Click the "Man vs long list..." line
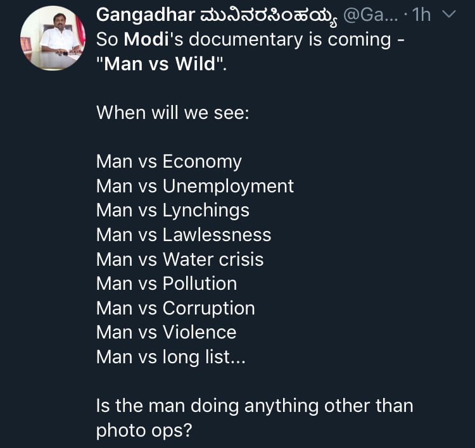The image size is (475, 448). [170, 357]
